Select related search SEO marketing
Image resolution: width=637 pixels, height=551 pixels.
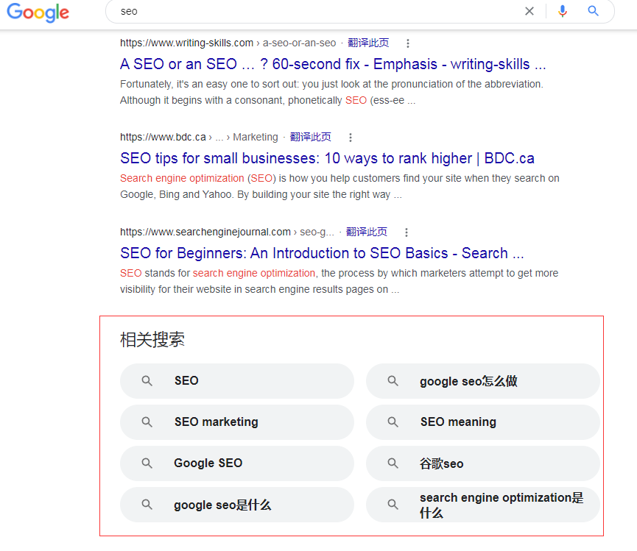(x=237, y=422)
